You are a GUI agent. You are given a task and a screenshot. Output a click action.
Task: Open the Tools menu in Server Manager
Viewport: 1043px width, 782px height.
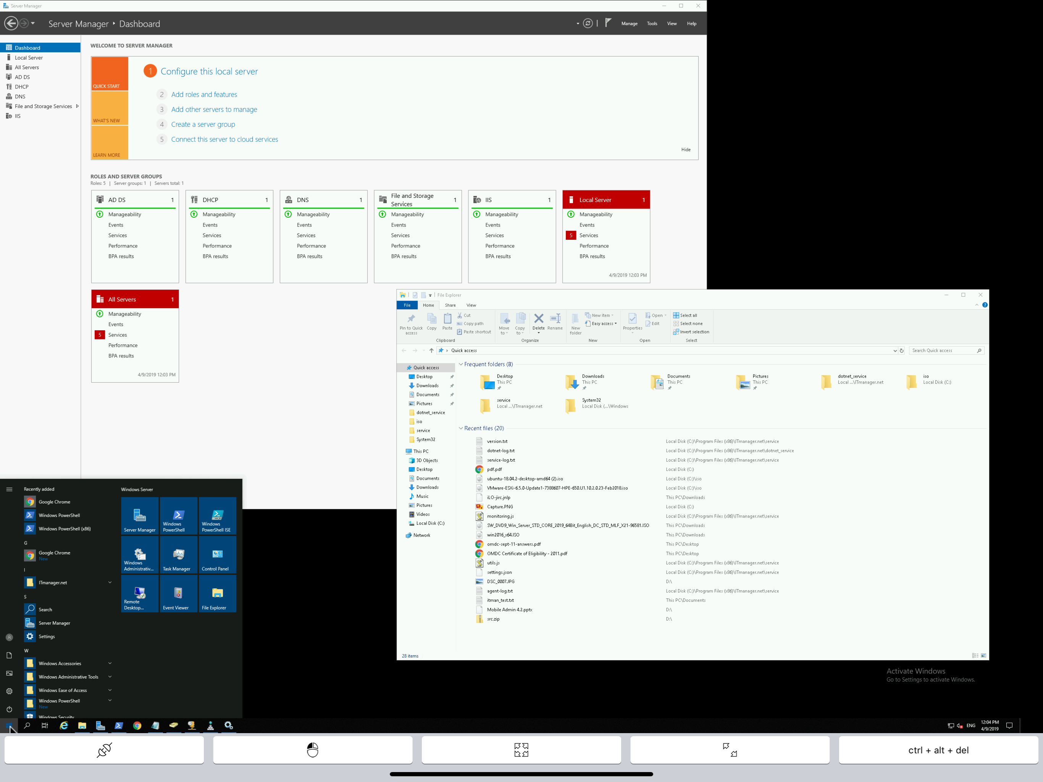652,24
